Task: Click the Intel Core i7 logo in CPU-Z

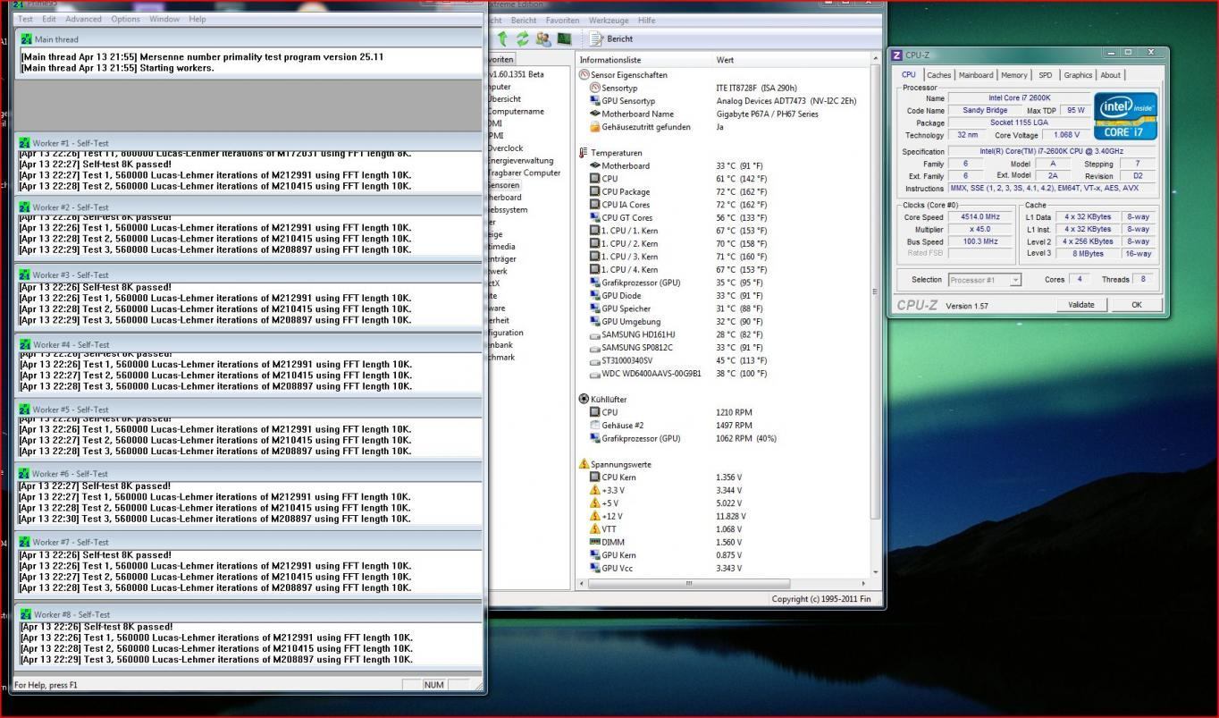Action: tap(1125, 116)
